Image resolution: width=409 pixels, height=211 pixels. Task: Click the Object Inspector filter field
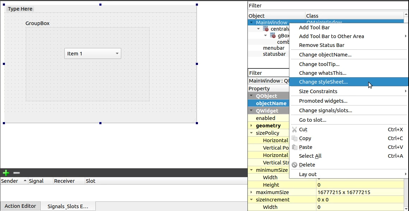click(328, 6)
